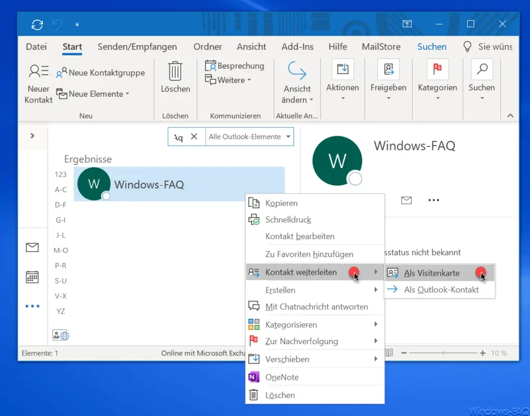This screenshot has width=530, height=416.
Task: Switch to the Ansicht tab
Action: pos(252,47)
